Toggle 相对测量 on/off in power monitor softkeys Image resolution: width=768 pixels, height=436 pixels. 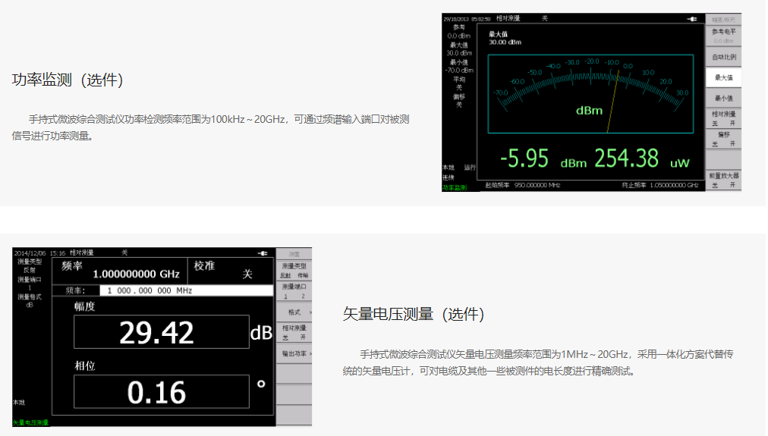[723, 118]
